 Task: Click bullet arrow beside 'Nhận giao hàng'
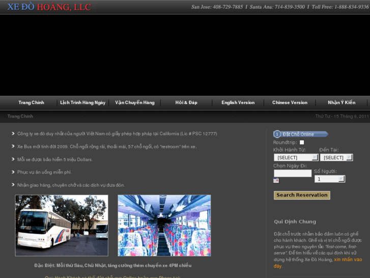point(13,185)
